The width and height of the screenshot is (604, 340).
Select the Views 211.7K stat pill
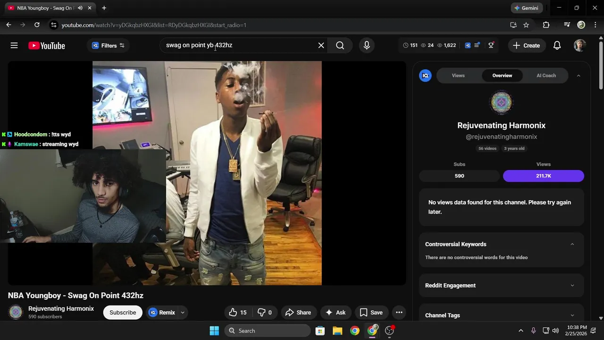[x=543, y=176]
